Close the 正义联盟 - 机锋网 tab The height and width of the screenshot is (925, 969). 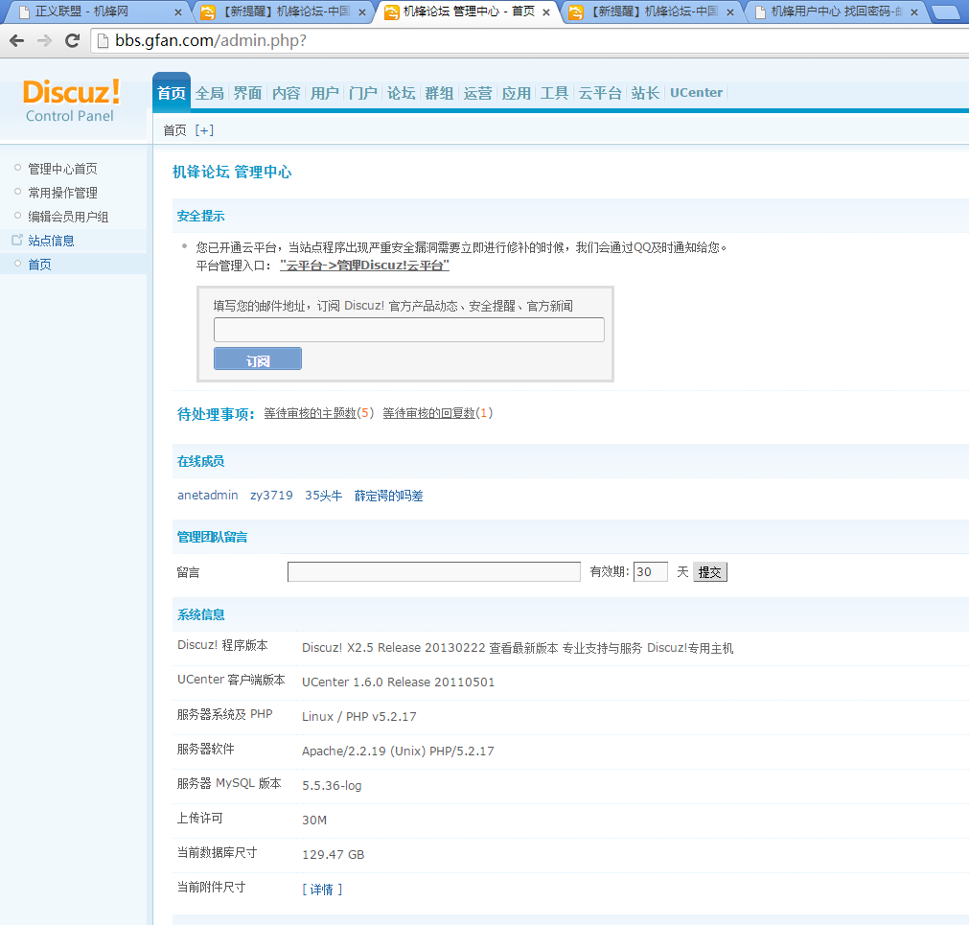[x=178, y=12]
